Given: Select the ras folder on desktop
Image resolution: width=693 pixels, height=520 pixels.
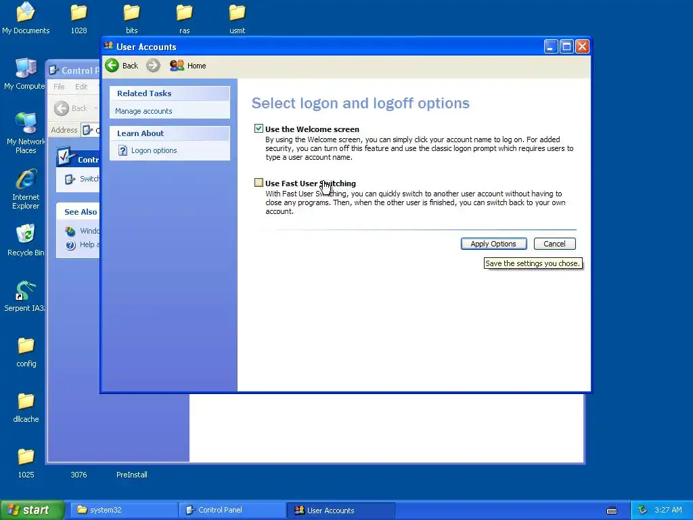Looking at the screenshot, I should [184, 18].
